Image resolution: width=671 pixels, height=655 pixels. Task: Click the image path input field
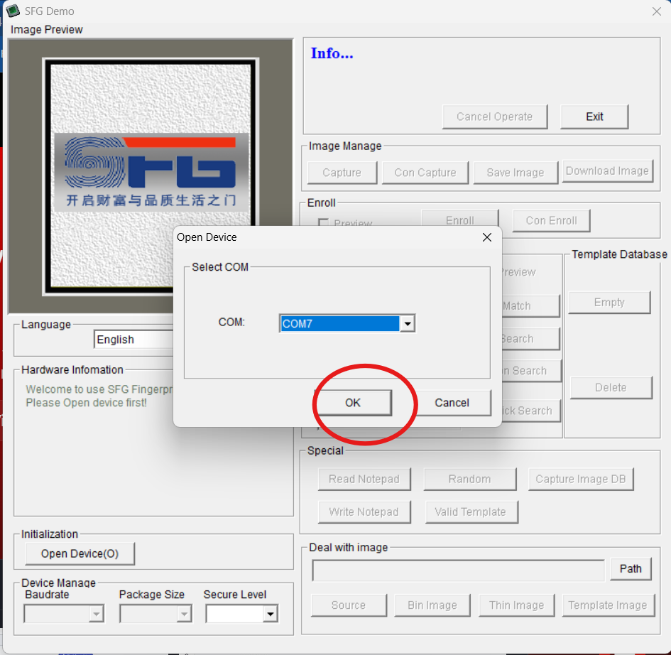(458, 570)
